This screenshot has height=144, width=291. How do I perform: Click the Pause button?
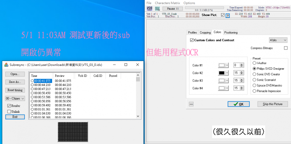(173, 9)
